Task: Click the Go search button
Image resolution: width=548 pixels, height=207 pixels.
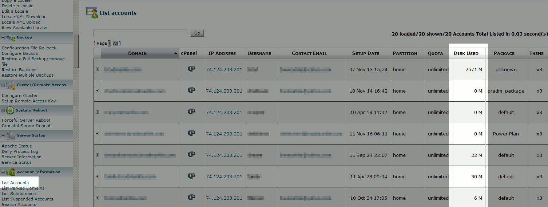Action: [197, 33]
